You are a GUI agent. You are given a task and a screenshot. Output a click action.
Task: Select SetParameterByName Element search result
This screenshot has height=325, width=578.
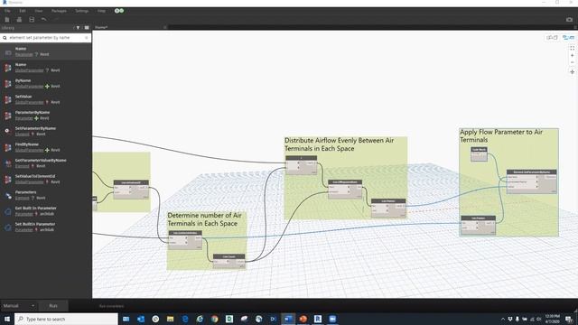pyautogui.click(x=46, y=131)
